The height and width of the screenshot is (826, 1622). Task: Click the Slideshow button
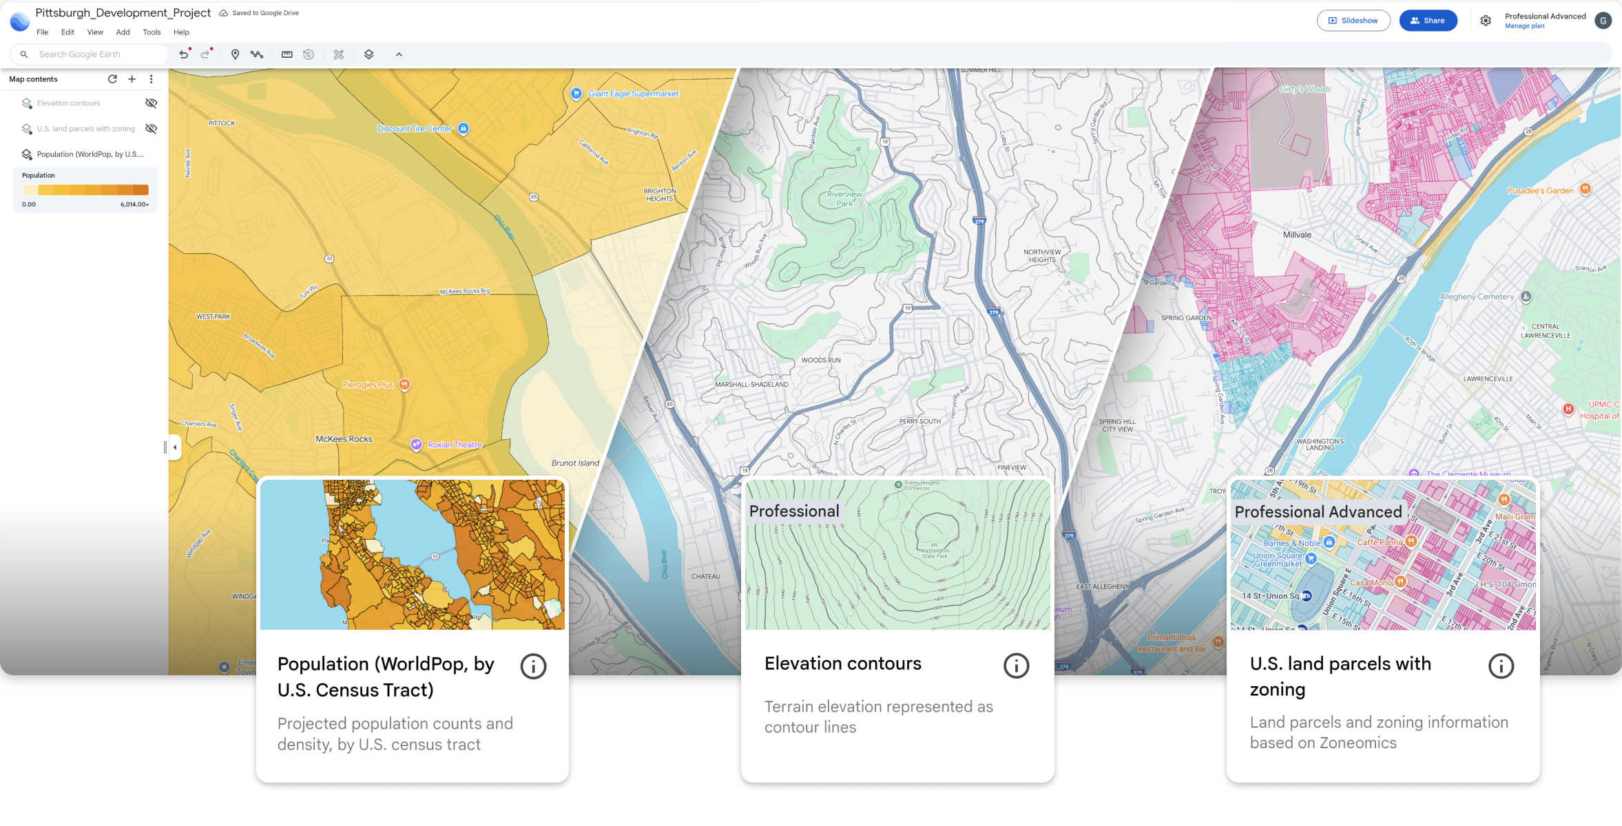tap(1353, 21)
